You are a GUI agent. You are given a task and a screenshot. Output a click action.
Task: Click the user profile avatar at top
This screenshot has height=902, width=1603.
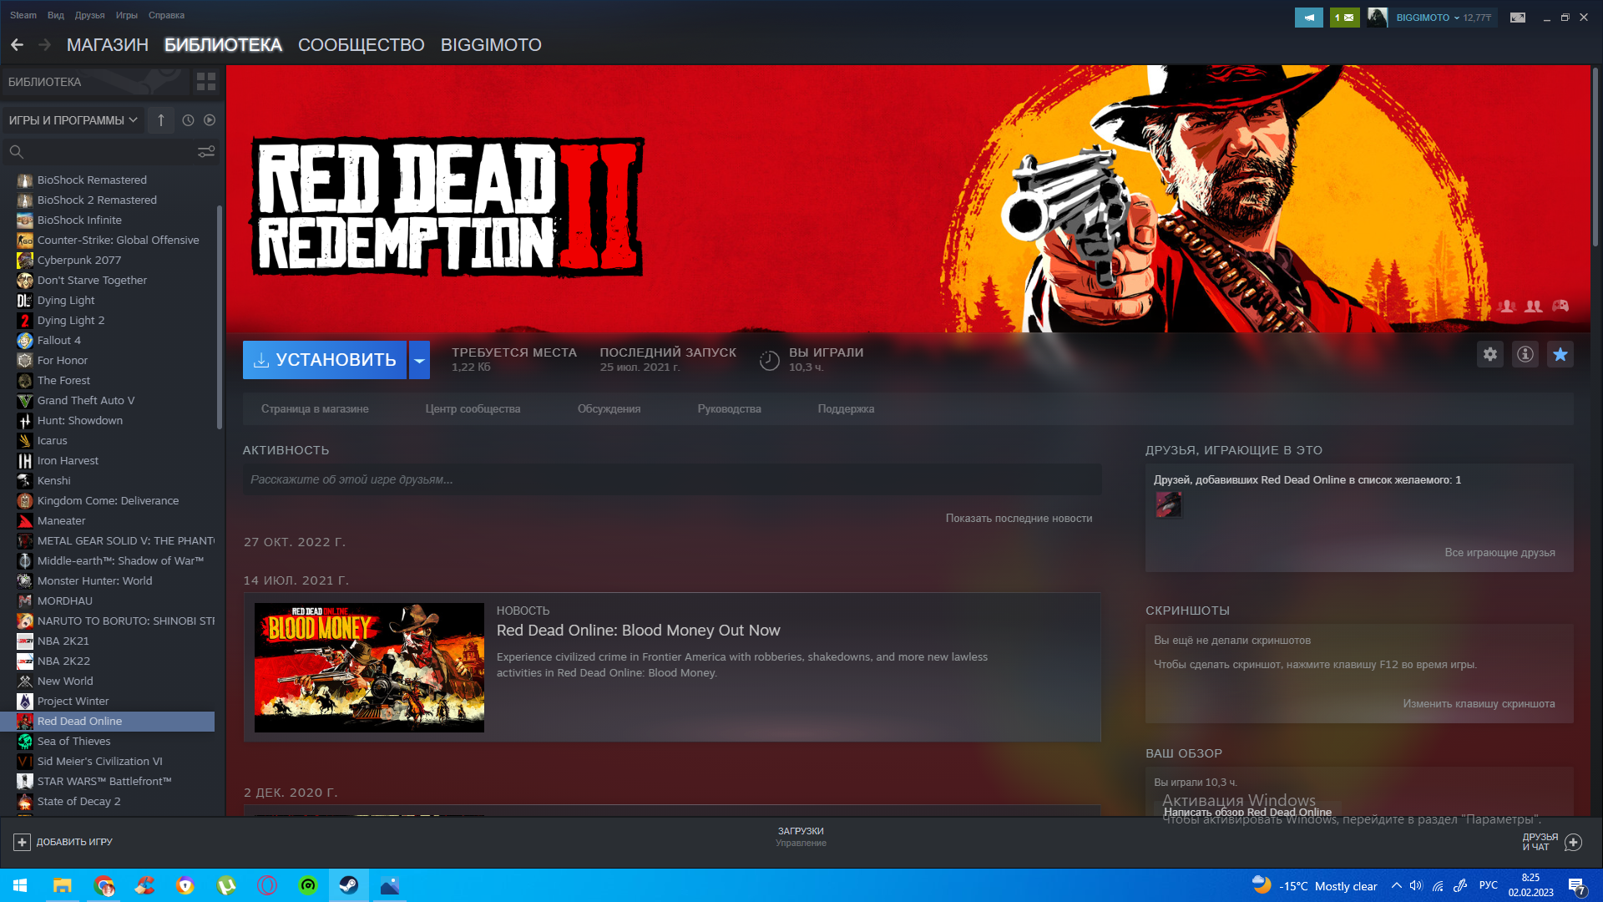[x=1378, y=18]
